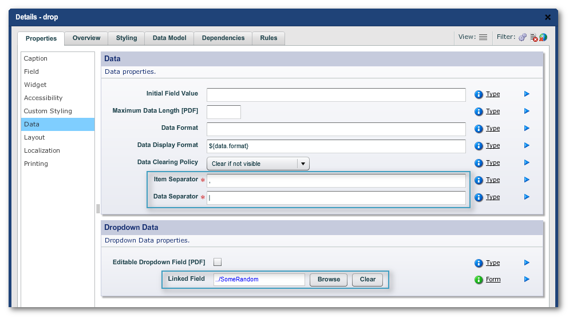Select the Properties tab
This screenshot has height=322, width=569.
pos(41,38)
